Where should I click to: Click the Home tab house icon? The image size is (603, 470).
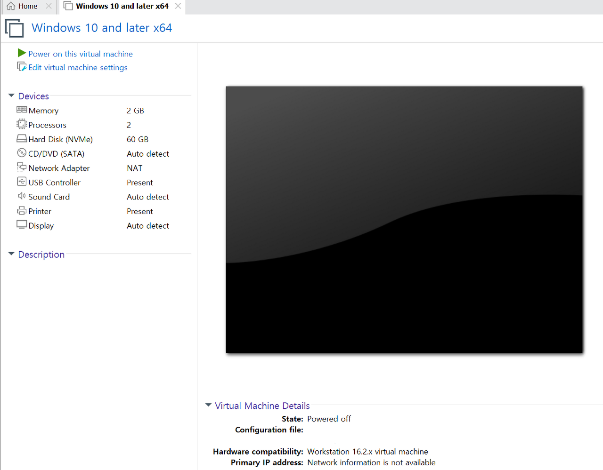(x=11, y=6)
